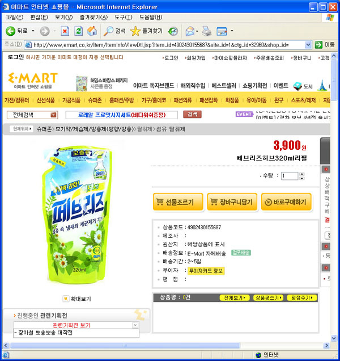Click the Refresh page icon
Viewport: 340px width, 361px height.
78,31
